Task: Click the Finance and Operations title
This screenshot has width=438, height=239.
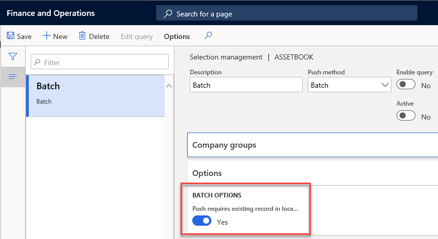Action: (51, 13)
